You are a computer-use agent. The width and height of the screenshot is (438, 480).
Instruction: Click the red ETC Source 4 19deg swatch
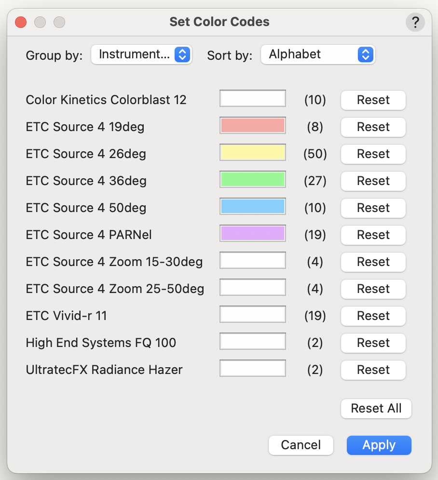[253, 126]
